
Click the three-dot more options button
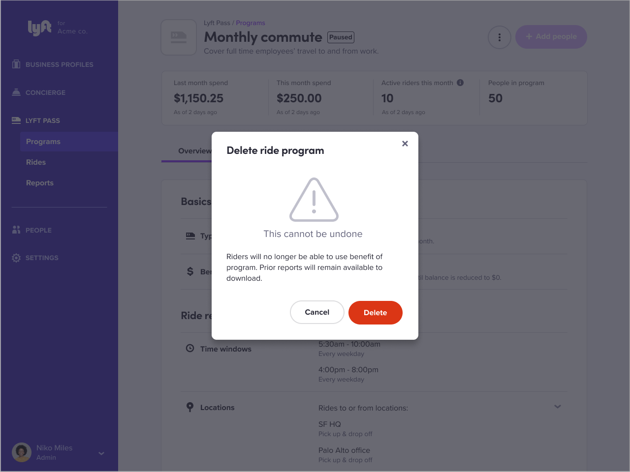click(x=500, y=37)
